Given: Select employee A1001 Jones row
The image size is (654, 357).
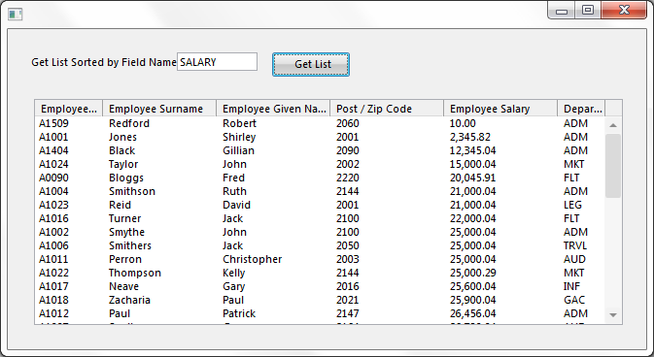Looking at the screenshot, I should tap(320, 137).
